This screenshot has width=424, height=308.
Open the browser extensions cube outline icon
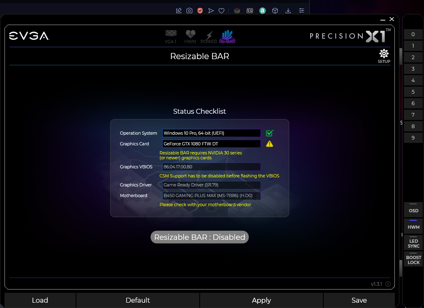pyautogui.click(x=275, y=11)
